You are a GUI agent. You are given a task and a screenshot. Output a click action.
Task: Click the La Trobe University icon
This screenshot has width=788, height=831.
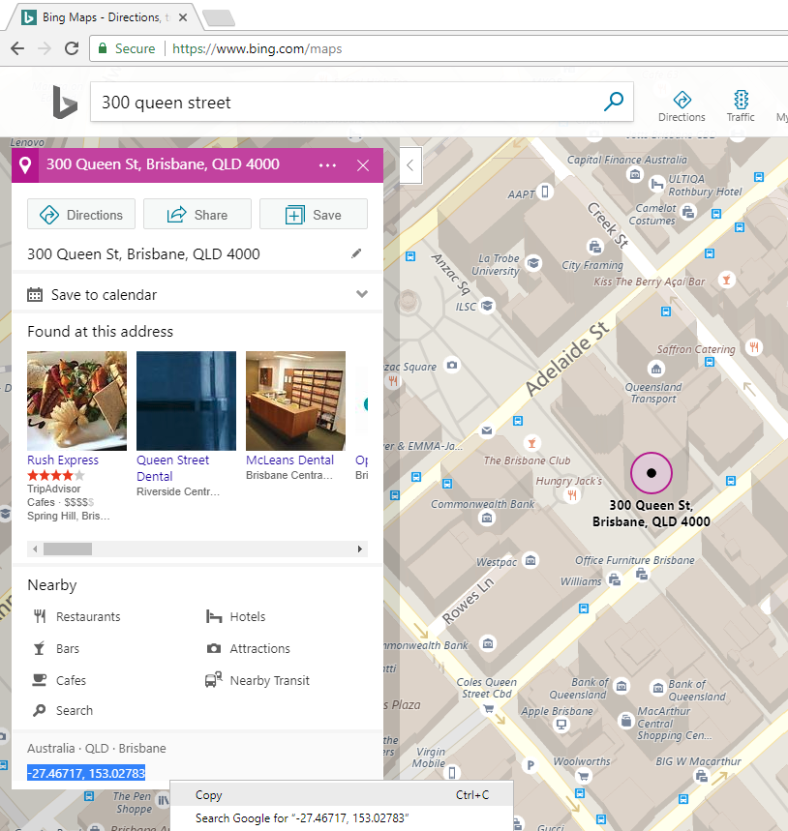533,263
